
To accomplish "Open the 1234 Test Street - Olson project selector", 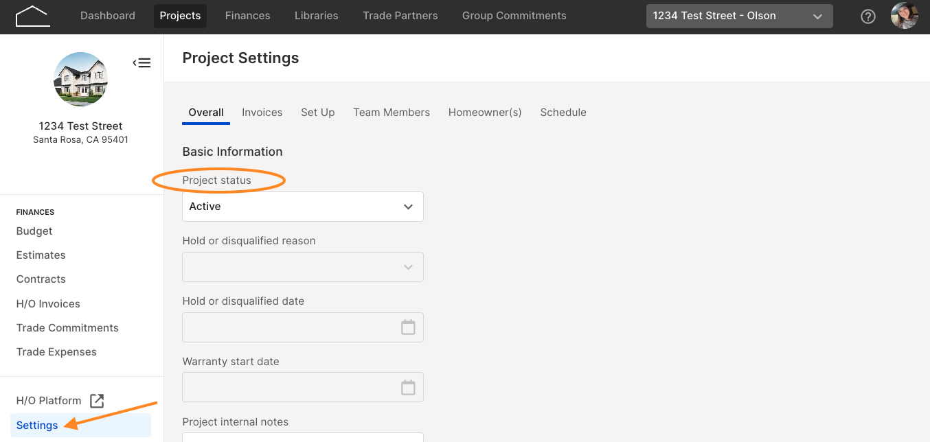I will tap(740, 16).
